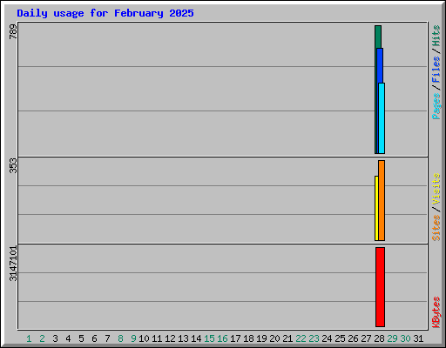Screen dimensions: 446x348
Task: Click the 'Files' legend label
Action: (436, 70)
